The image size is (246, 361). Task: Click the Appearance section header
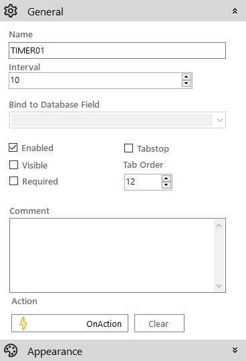[123, 350]
